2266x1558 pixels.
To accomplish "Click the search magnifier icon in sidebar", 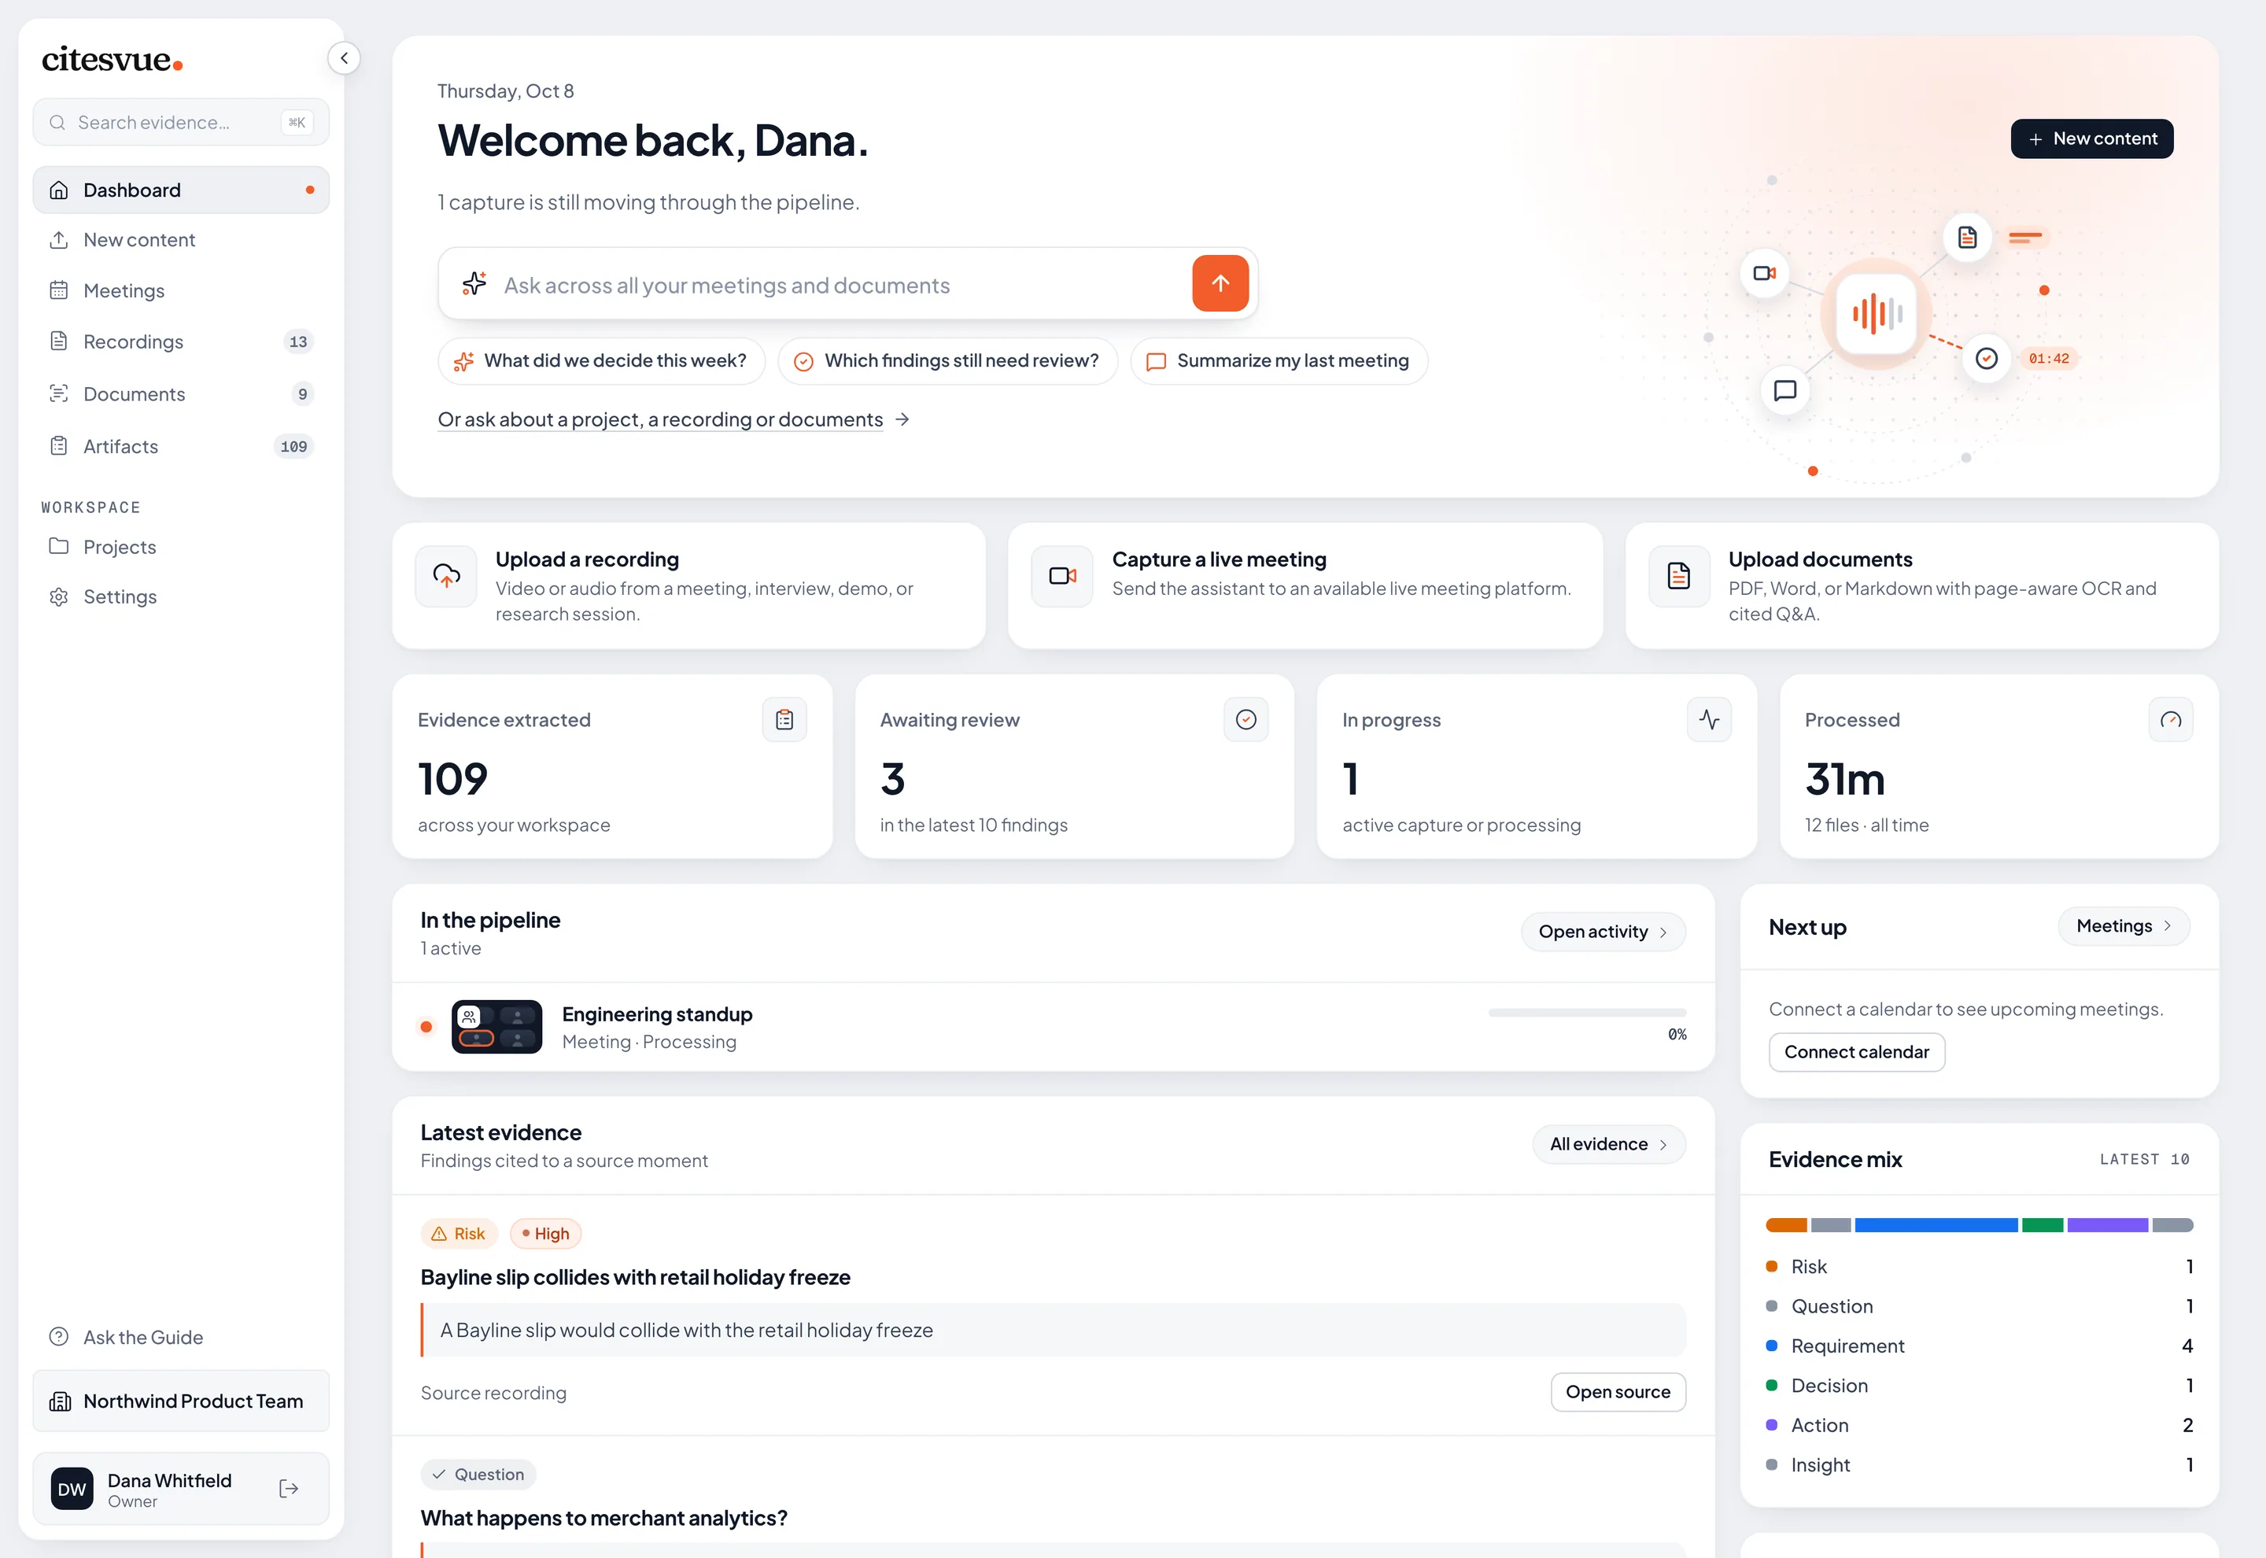I will tap(57, 122).
